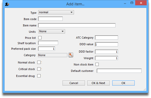Check the Essential drug box
Image resolution: width=151 pixels, height=98 pixels.
[x=39, y=76]
